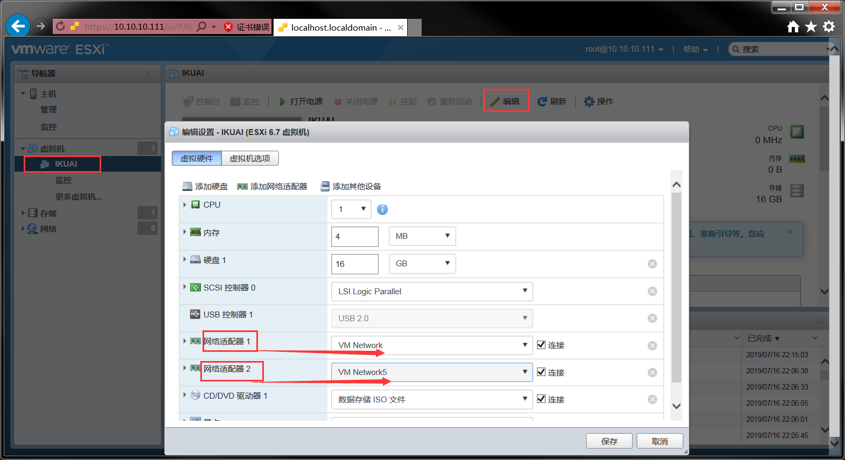The width and height of the screenshot is (845, 460).
Task: Click 打开电源 power on button
Action: pos(301,101)
